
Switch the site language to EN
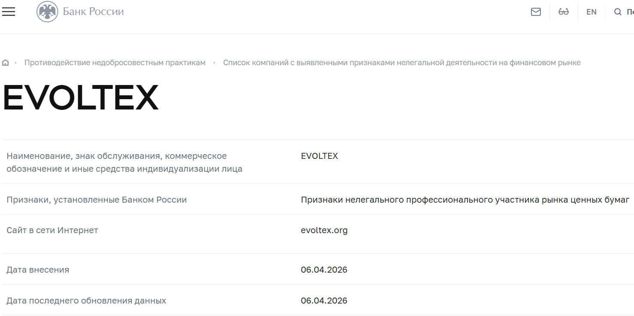click(591, 12)
